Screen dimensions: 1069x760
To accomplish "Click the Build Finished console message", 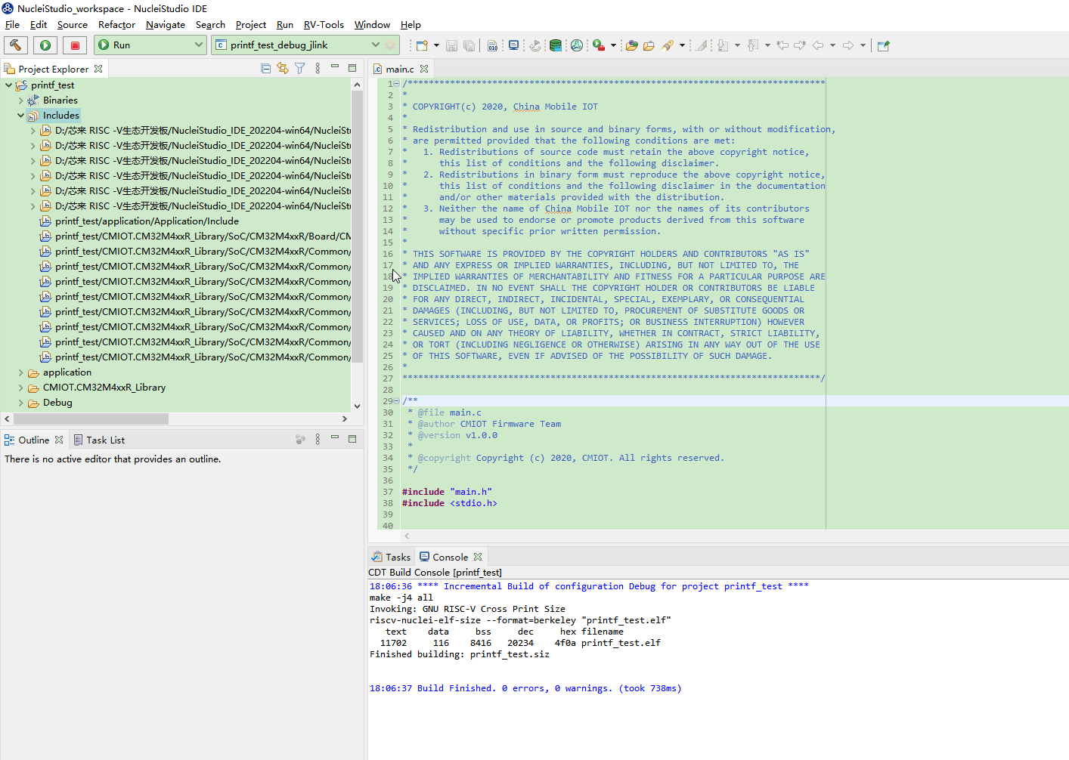I will click(525, 688).
